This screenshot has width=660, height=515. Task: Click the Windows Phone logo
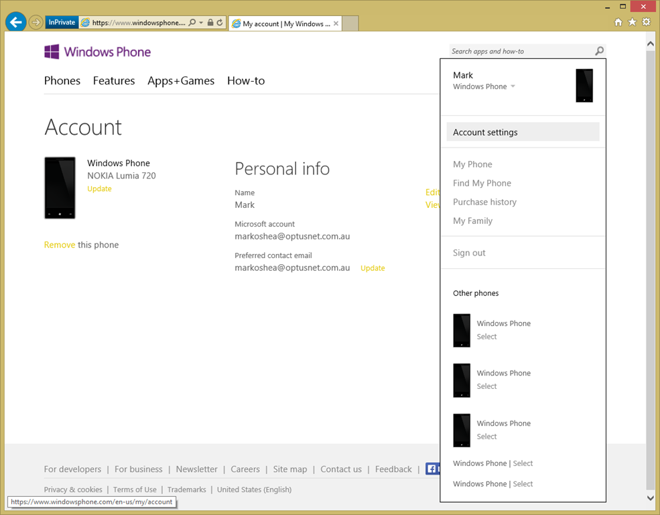(98, 52)
